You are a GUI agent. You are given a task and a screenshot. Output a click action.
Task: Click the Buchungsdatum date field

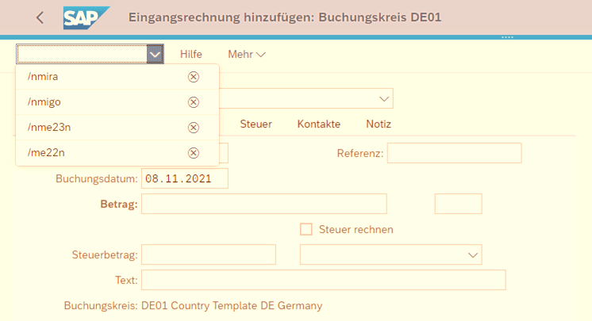point(184,178)
